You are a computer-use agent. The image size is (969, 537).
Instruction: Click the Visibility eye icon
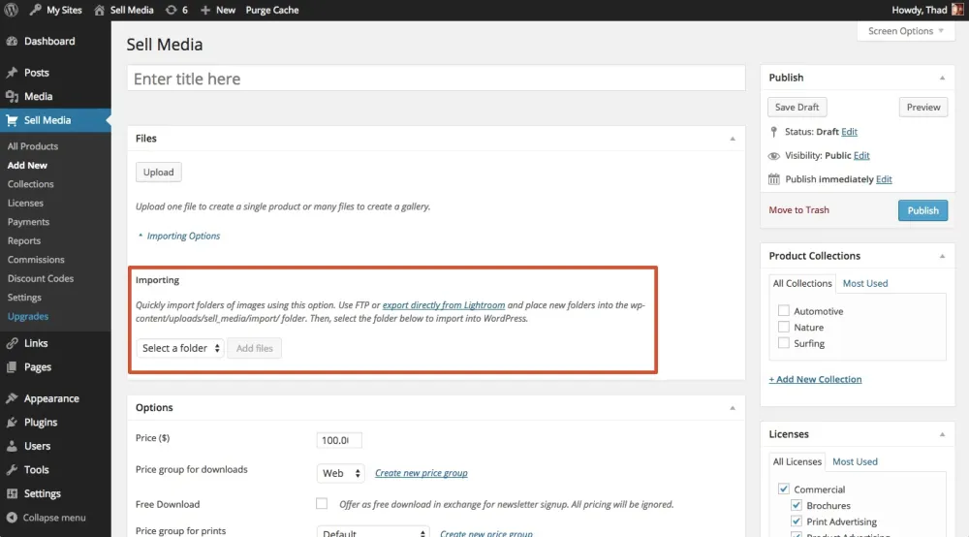(773, 156)
